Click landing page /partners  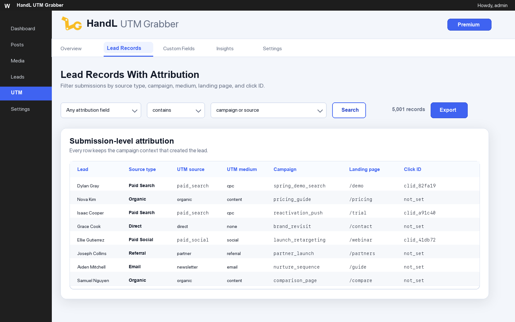coord(362,253)
